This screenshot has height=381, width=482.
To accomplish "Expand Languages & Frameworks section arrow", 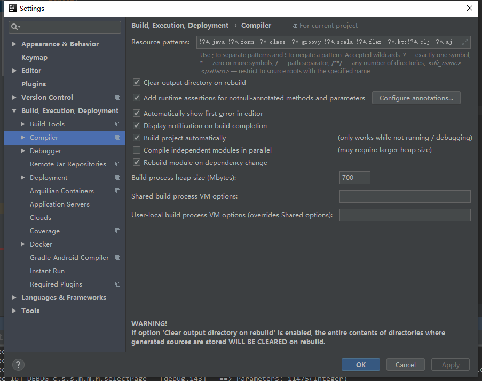I will 14,297.
